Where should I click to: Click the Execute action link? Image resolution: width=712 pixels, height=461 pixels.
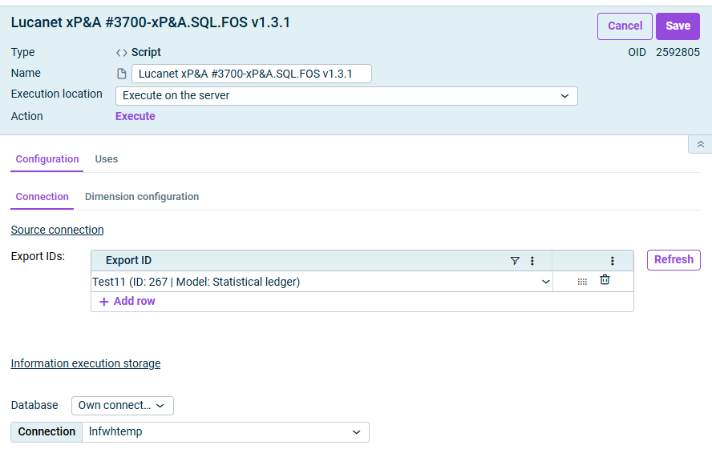point(136,117)
